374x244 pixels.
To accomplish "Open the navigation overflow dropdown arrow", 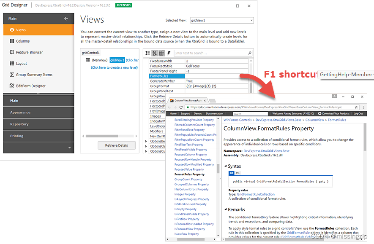I will tap(69, 147).
